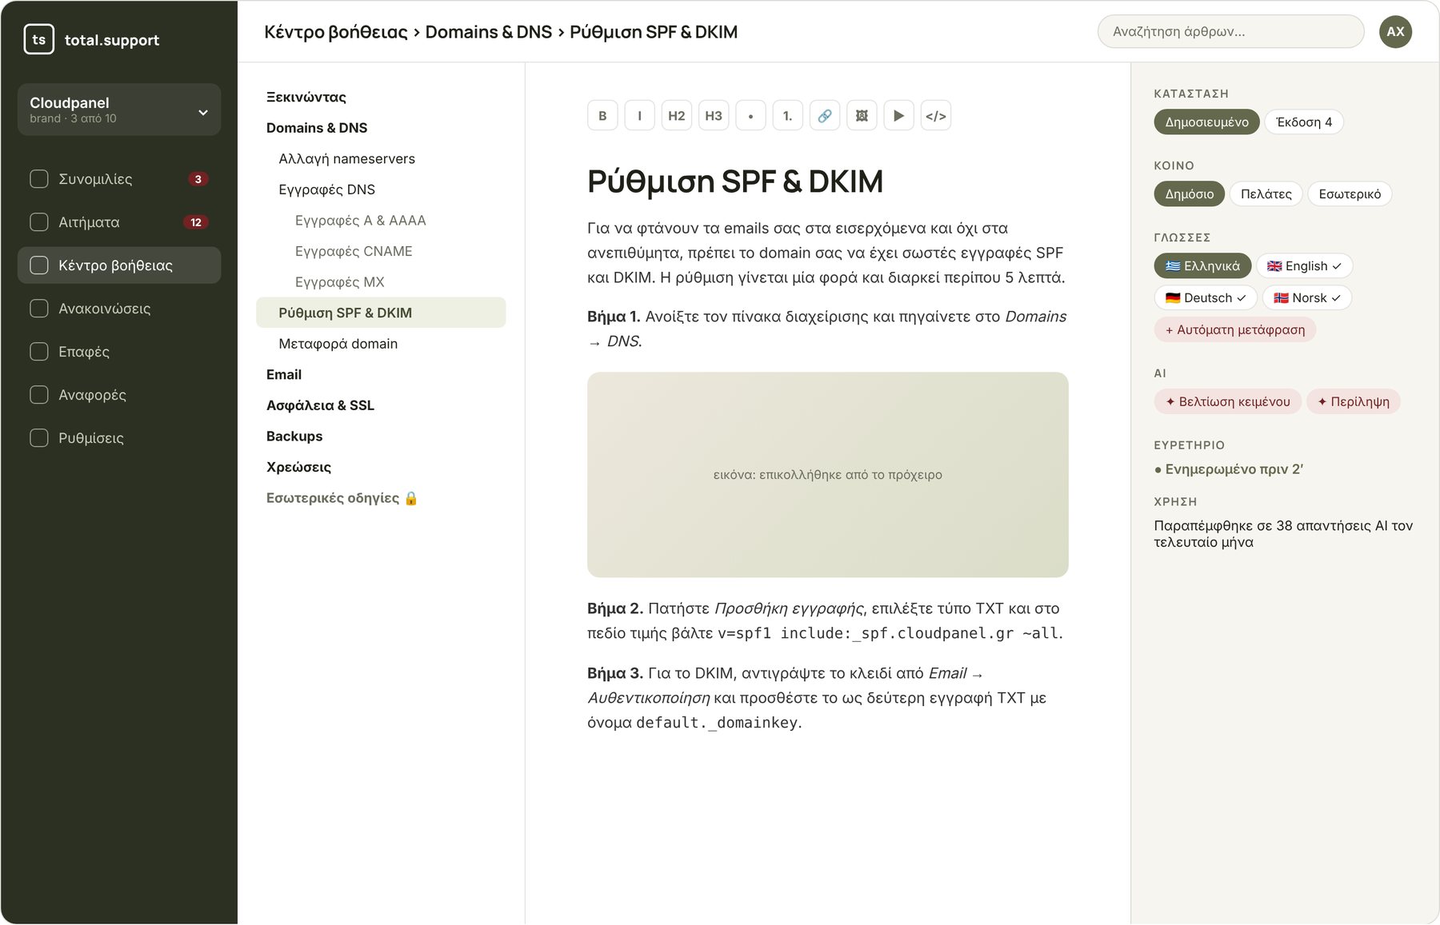Open the AX user avatar menu
Image resolution: width=1440 pixels, height=925 pixels.
pyautogui.click(x=1395, y=32)
